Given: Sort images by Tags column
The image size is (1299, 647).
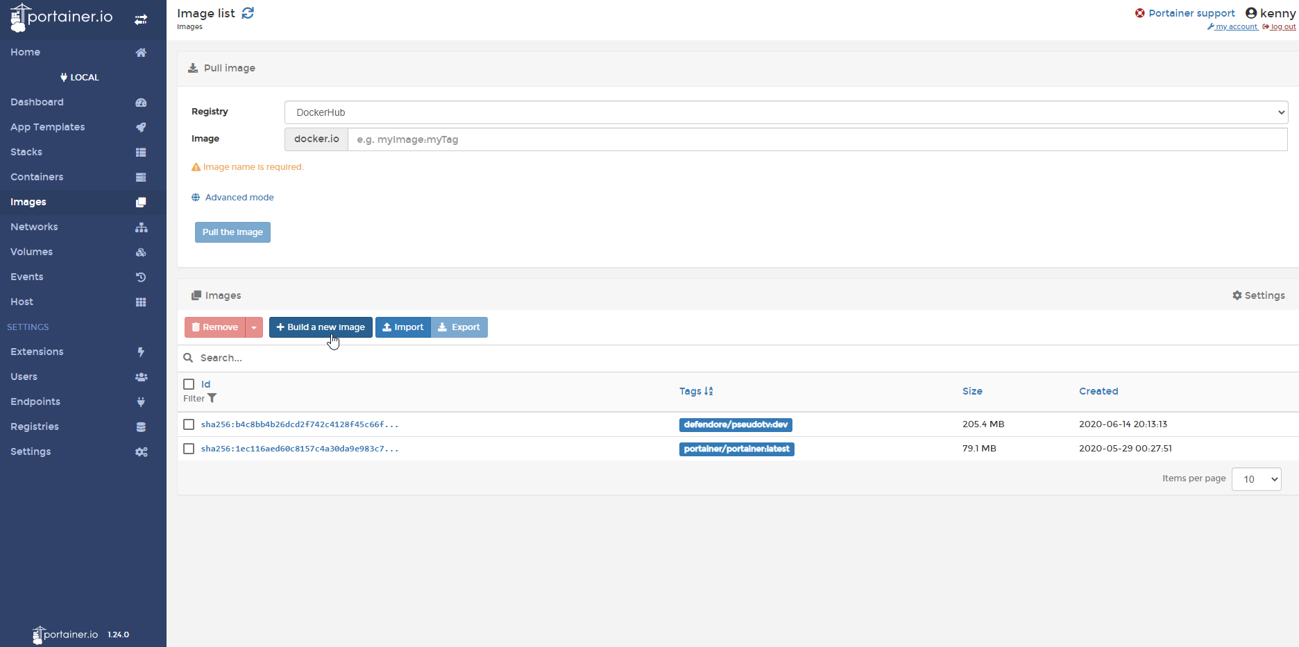Looking at the screenshot, I should click(x=695, y=390).
